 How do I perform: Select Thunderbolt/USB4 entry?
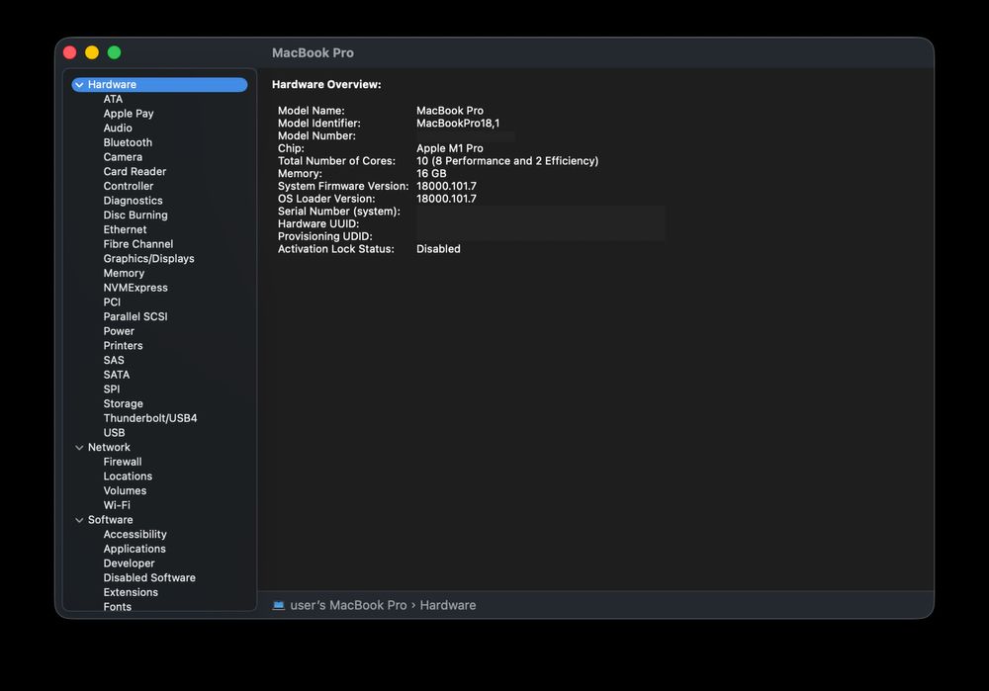150,418
